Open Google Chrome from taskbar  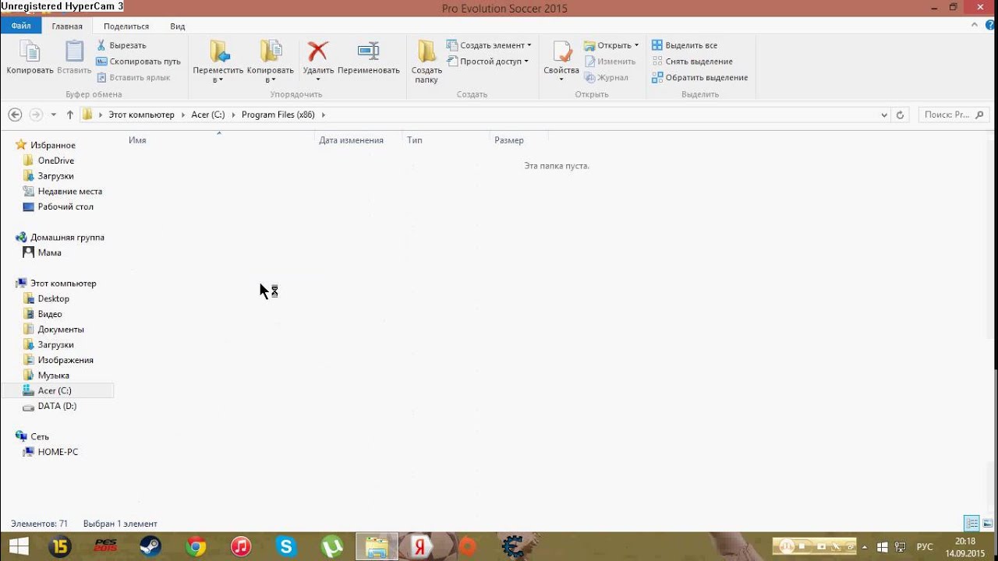click(x=196, y=546)
